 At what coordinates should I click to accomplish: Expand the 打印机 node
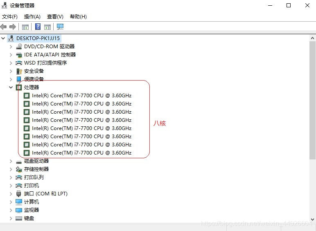(x=11, y=186)
